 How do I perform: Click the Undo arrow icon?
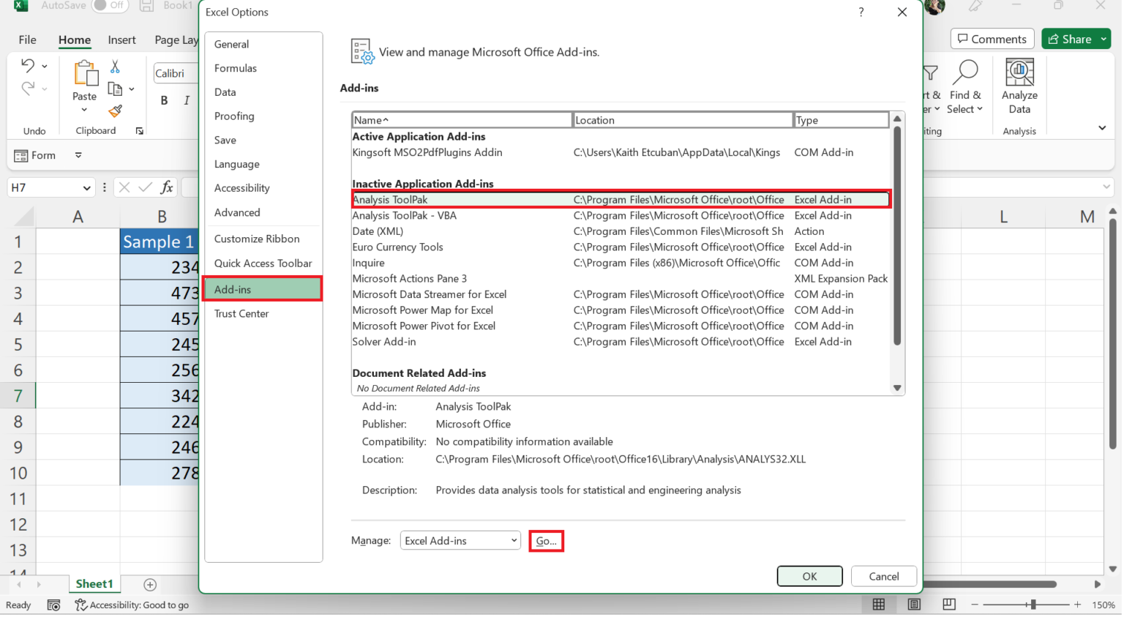tap(27, 66)
